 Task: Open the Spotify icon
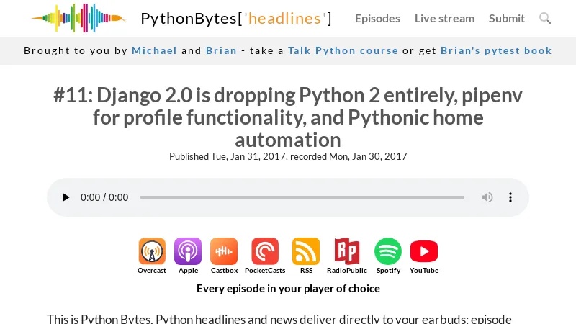388,251
